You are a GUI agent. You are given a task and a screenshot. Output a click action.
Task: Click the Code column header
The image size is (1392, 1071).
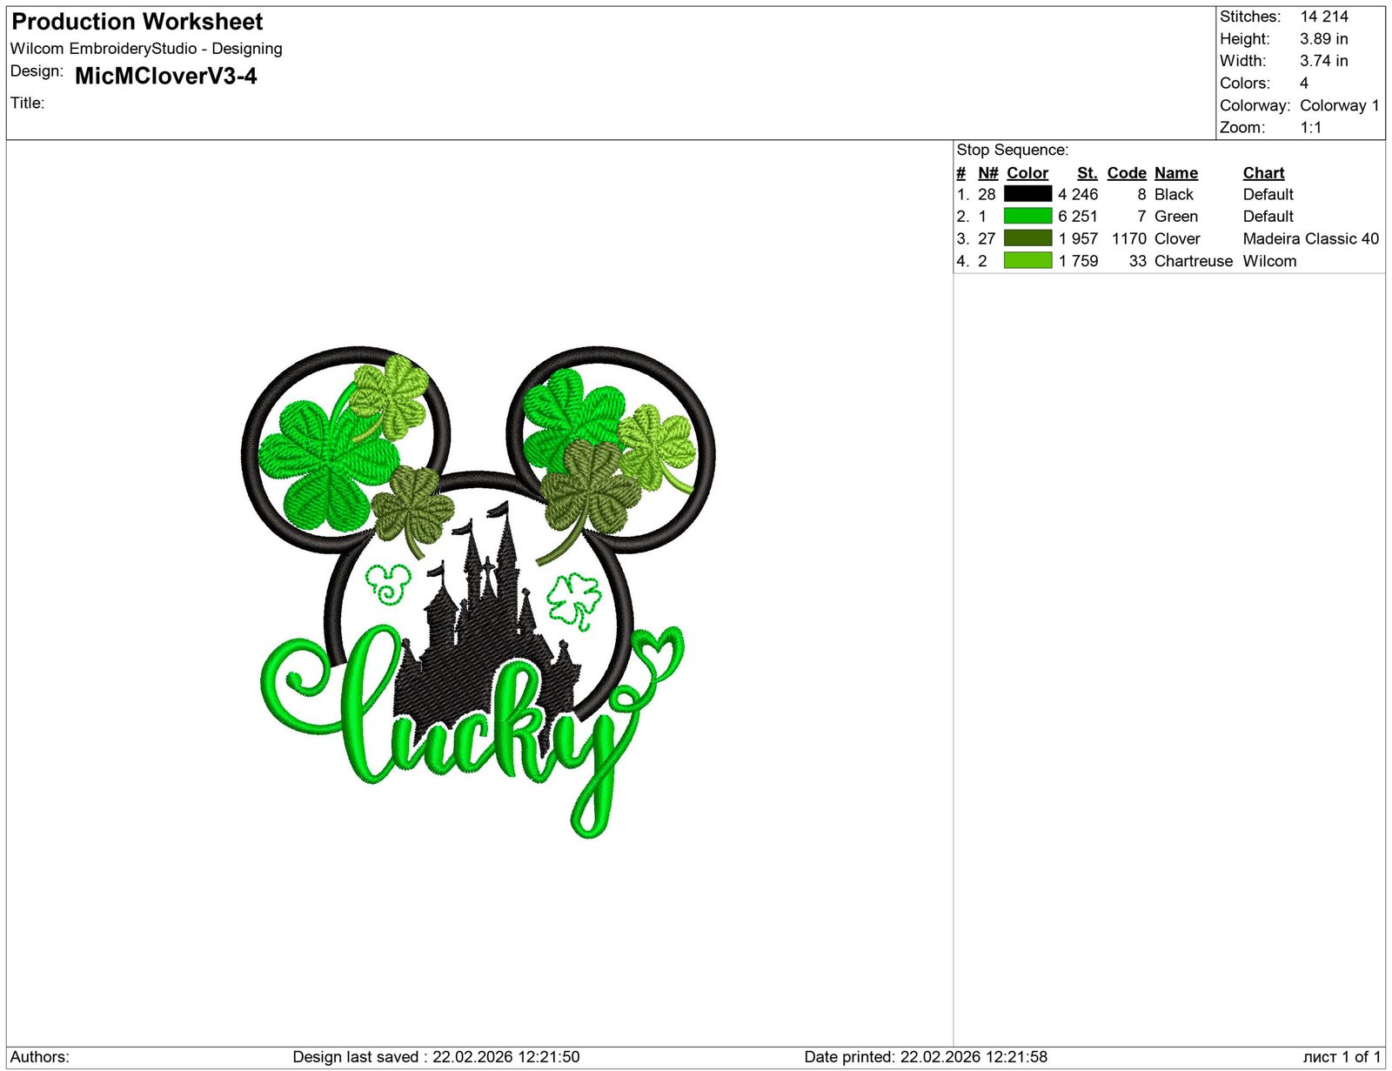(1127, 172)
